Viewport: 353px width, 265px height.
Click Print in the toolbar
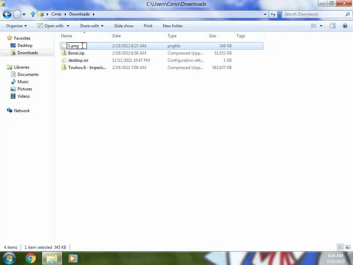[148, 26]
